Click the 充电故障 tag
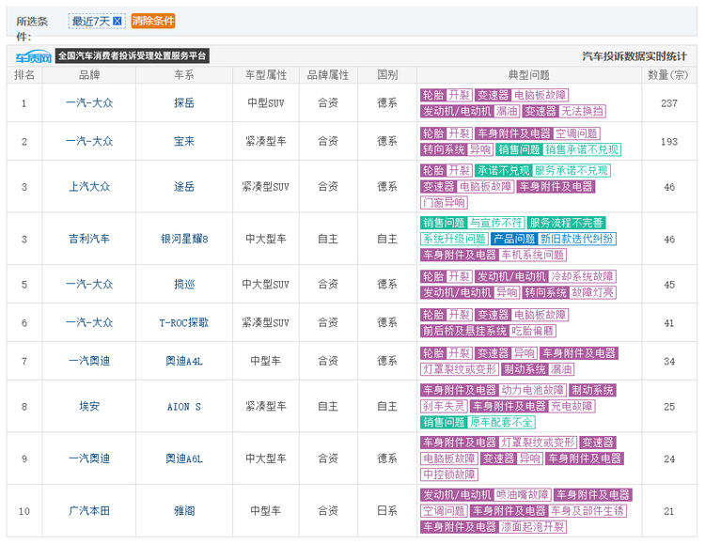Viewport: 705px width, 544px height. click(x=572, y=407)
